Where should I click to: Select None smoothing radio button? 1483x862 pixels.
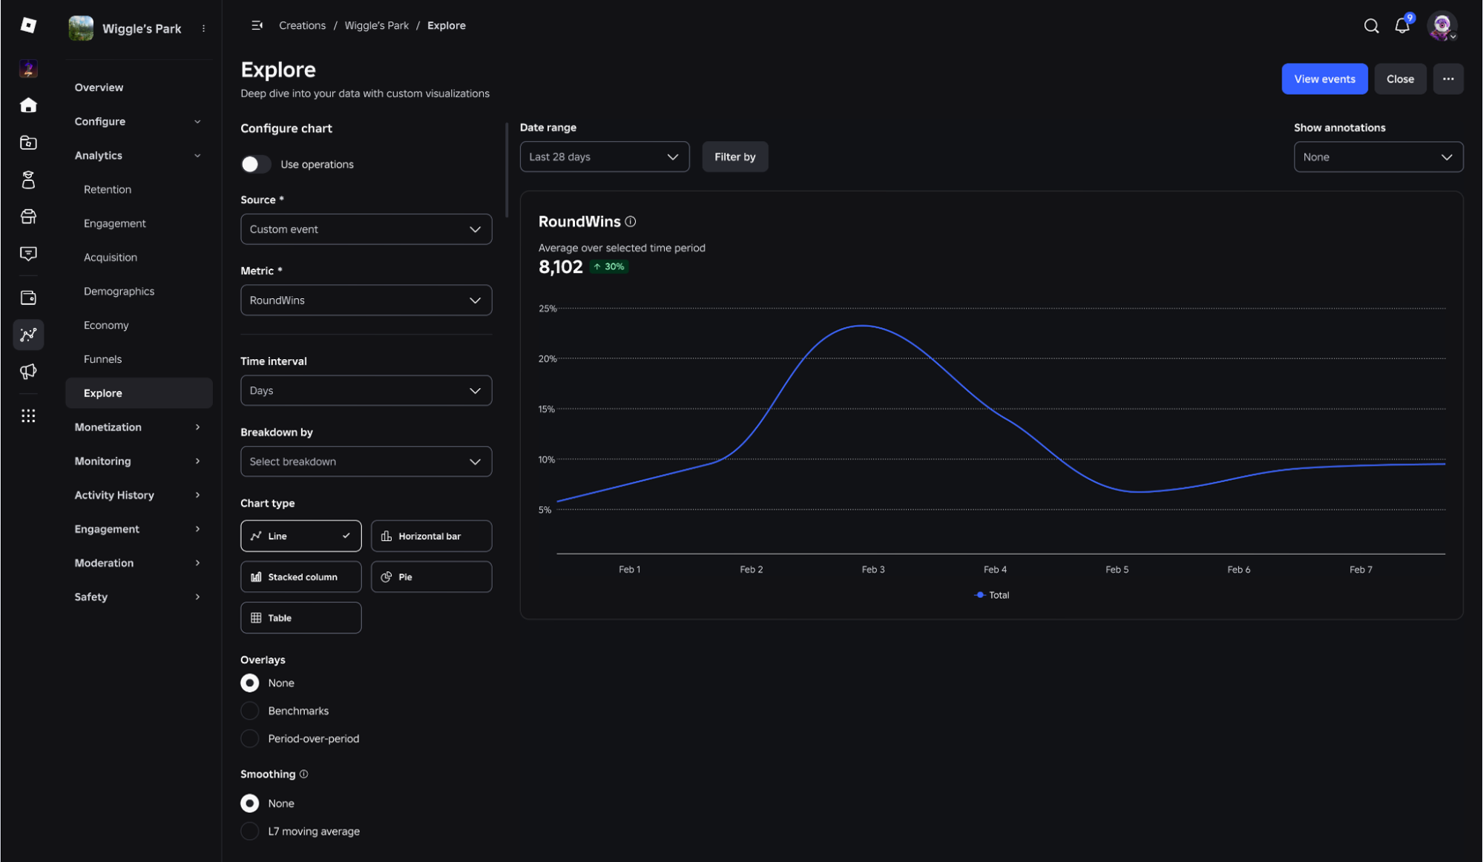250,803
